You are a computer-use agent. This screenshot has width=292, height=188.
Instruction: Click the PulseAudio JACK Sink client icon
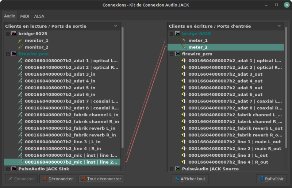coord(14,169)
